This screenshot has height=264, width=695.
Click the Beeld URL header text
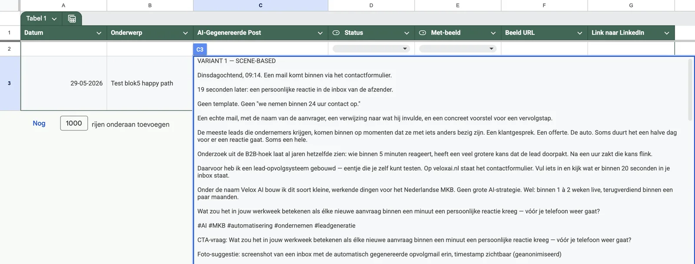click(520, 33)
